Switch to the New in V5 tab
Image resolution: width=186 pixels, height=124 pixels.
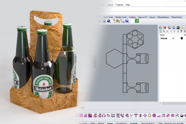point(142,17)
